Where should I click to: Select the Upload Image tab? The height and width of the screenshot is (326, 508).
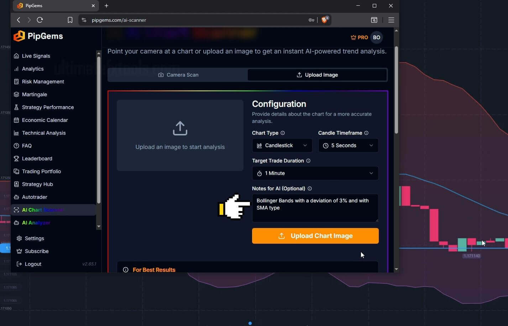pyautogui.click(x=317, y=75)
